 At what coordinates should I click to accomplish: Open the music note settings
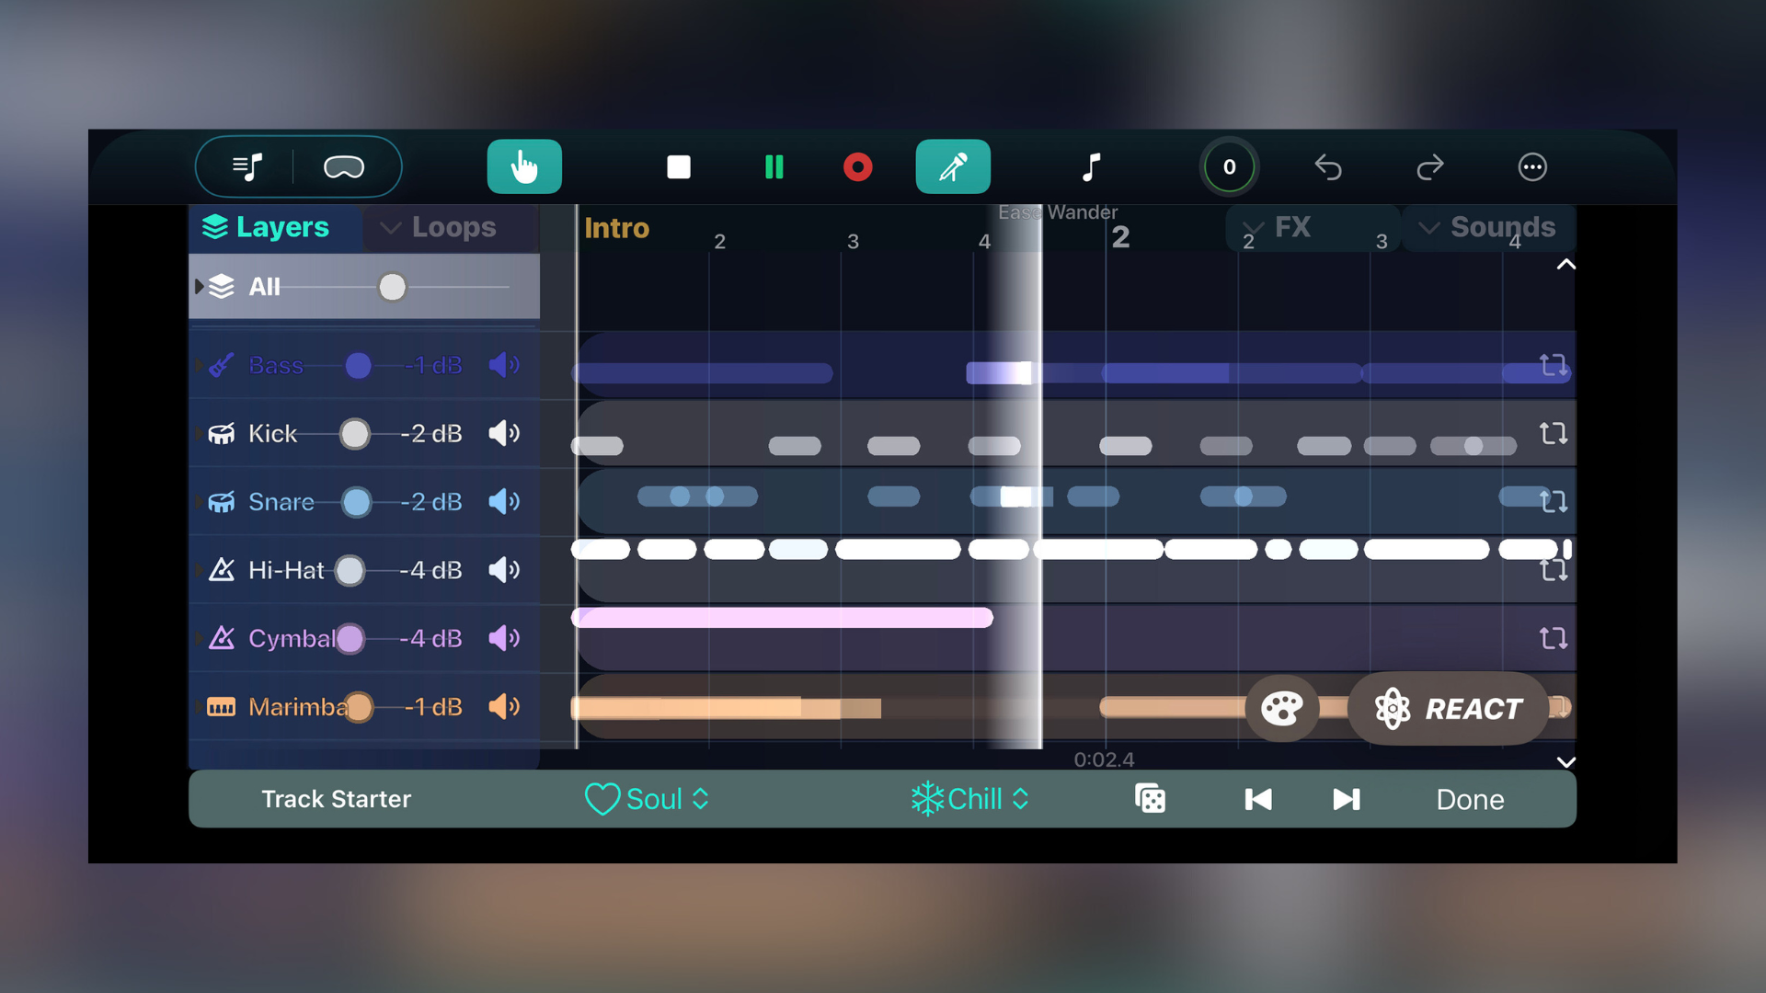(1091, 167)
